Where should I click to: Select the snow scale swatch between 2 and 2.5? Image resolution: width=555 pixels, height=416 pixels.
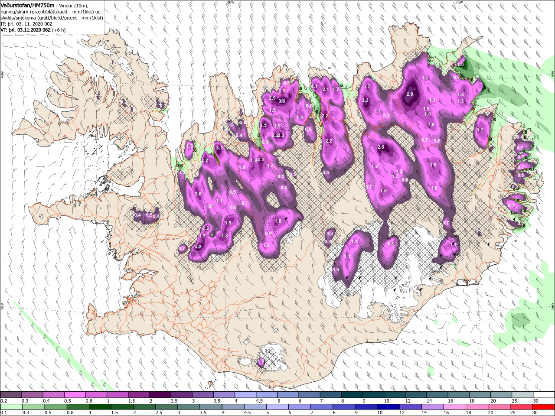coord(160,395)
